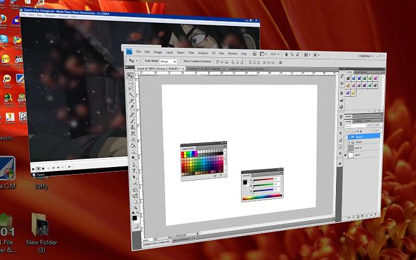Click the Photoshop Ps logo icon
The height and width of the screenshot is (260, 416).
[x=129, y=51]
